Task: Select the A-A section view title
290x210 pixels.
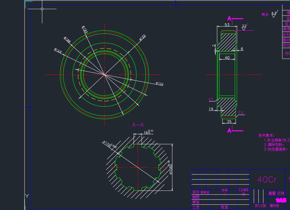Action: [x=138, y=125]
